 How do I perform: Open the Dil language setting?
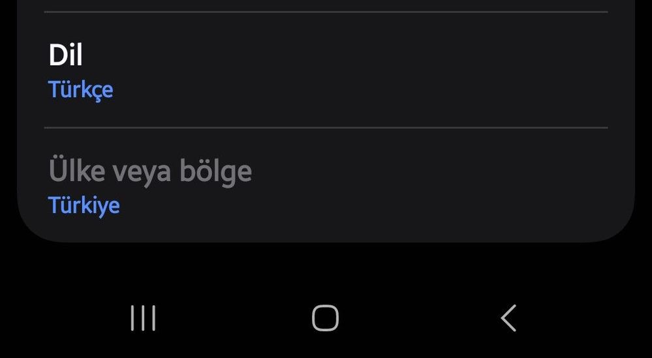coord(326,70)
